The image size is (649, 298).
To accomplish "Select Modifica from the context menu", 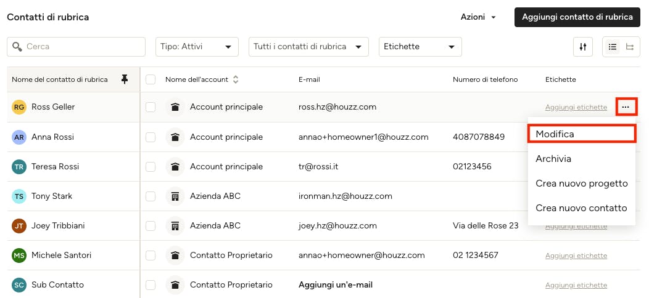I will pyautogui.click(x=582, y=134).
